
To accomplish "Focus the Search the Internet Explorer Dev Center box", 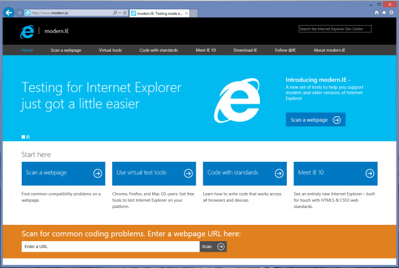I will [335, 29].
